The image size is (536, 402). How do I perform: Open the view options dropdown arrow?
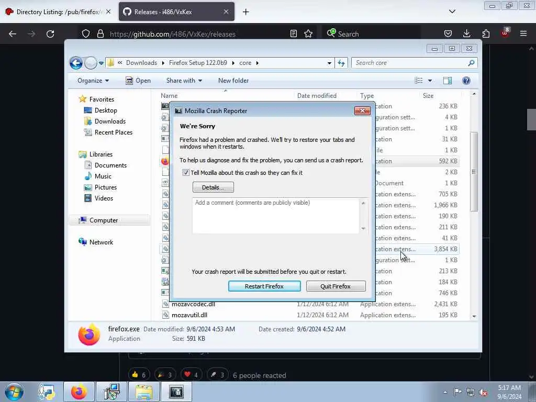[x=430, y=81]
